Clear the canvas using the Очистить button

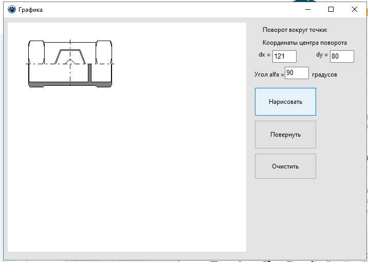tap(285, 166)
